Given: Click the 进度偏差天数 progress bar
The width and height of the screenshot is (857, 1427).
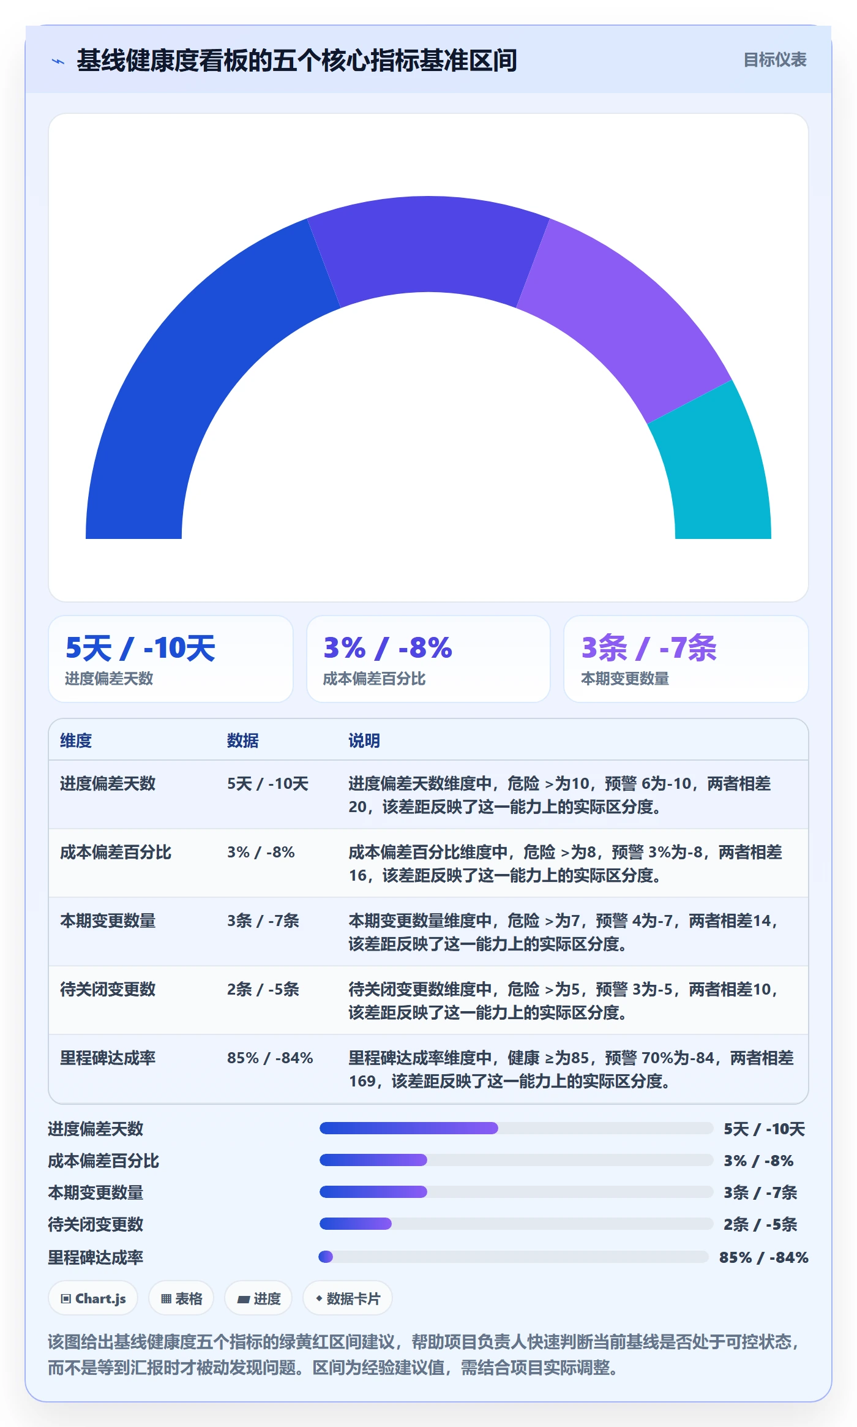Looking at the screenshot, I should [x=517, y=1128].
